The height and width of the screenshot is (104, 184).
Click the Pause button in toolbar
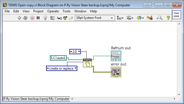(x=38, y=18)
